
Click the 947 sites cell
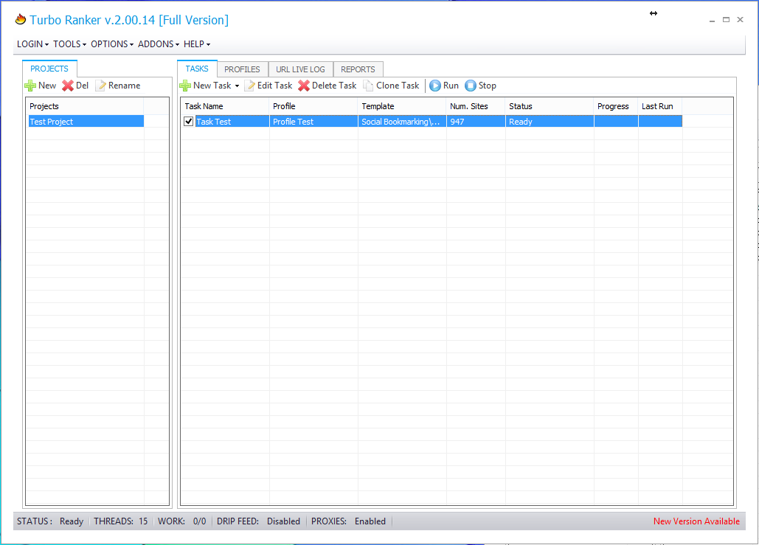pyautogui.click(x=476, y=122)
